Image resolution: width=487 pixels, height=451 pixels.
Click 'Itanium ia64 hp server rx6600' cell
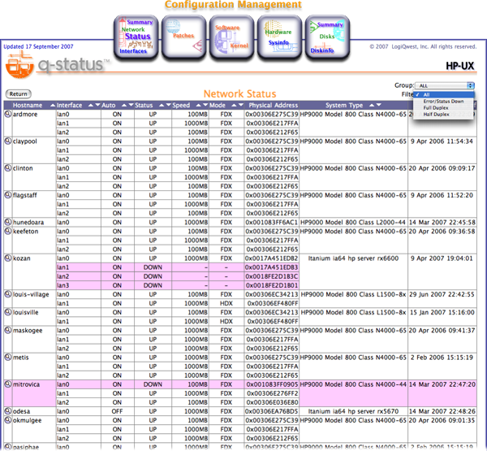click(x=353, y=258)
